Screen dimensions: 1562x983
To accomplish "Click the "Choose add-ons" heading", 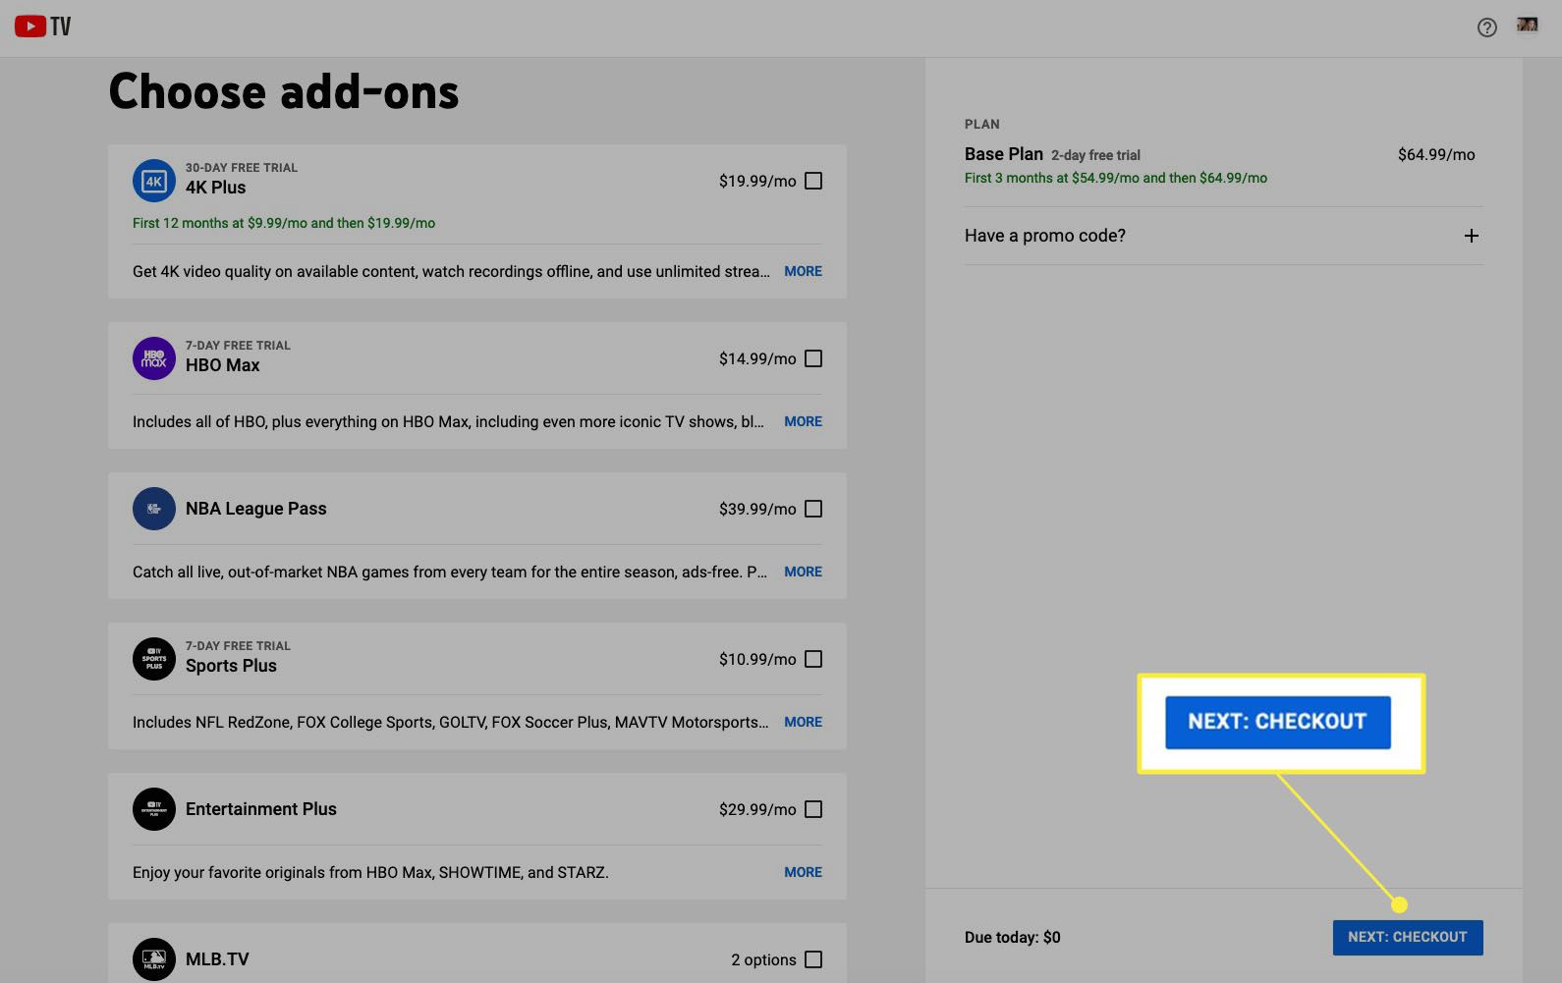I will (x=284, y=91).
